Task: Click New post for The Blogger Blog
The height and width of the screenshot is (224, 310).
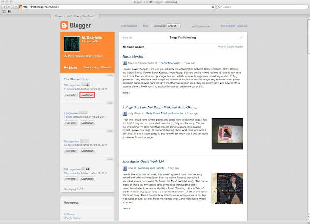Action: tap(71, 95)
